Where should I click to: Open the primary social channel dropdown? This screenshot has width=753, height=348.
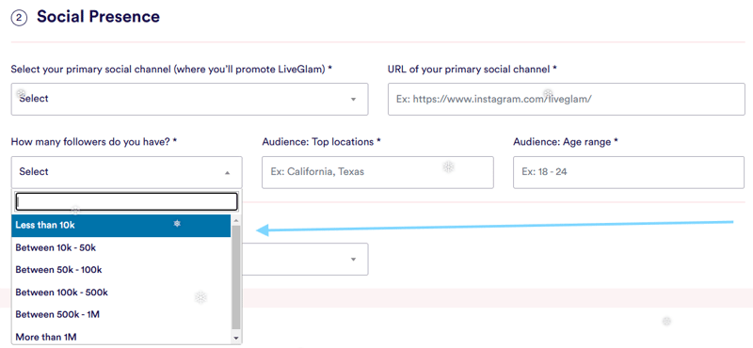(x=190, y=100)
